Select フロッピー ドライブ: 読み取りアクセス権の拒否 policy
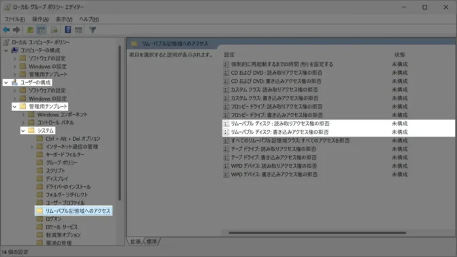 coord(277,107)
